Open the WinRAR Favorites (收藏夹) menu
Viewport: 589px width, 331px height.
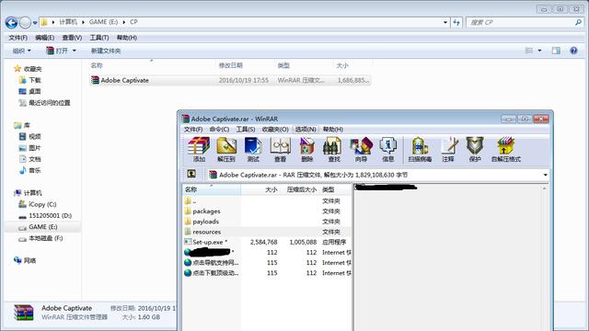(x=275, y=129)
